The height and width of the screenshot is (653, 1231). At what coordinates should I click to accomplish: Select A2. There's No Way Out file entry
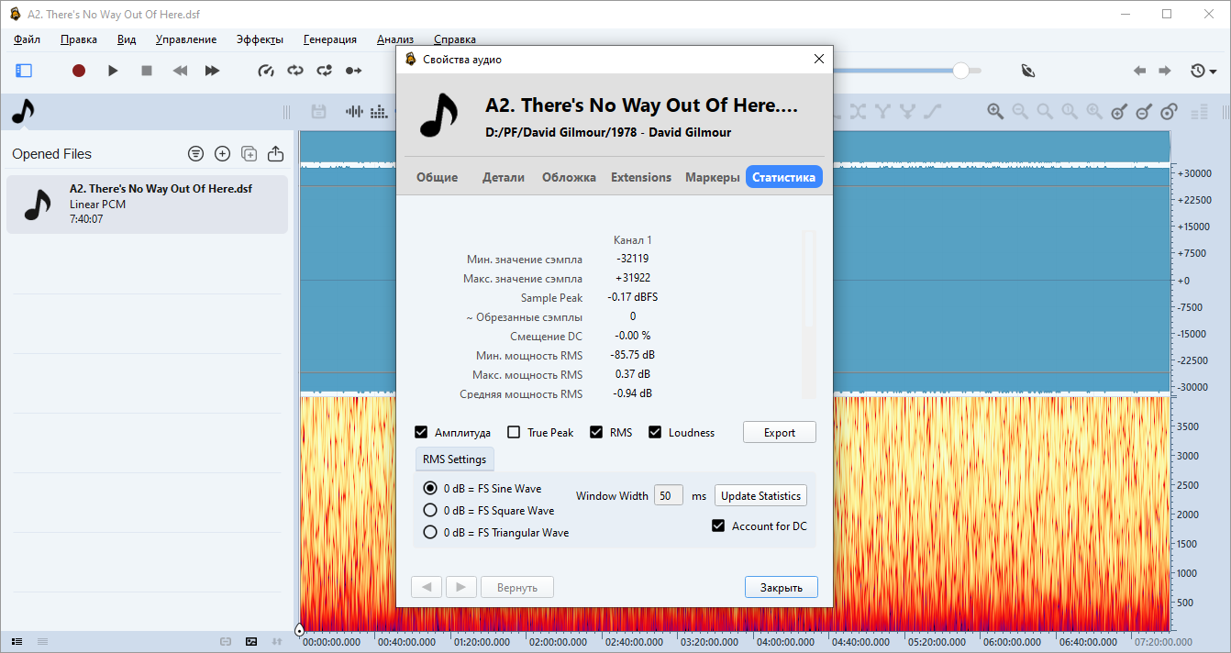pos(147,205)
